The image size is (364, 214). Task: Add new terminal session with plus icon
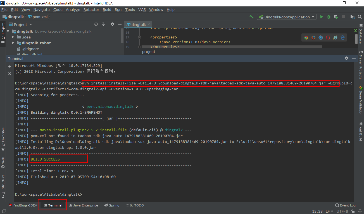[10, 66]
